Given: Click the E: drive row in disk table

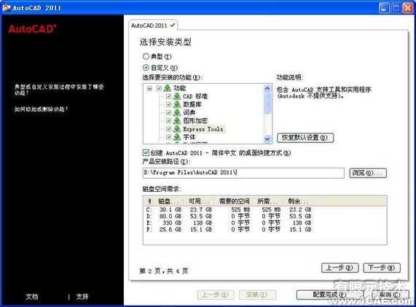Looking at the screenshot, I should pos(229,223).
